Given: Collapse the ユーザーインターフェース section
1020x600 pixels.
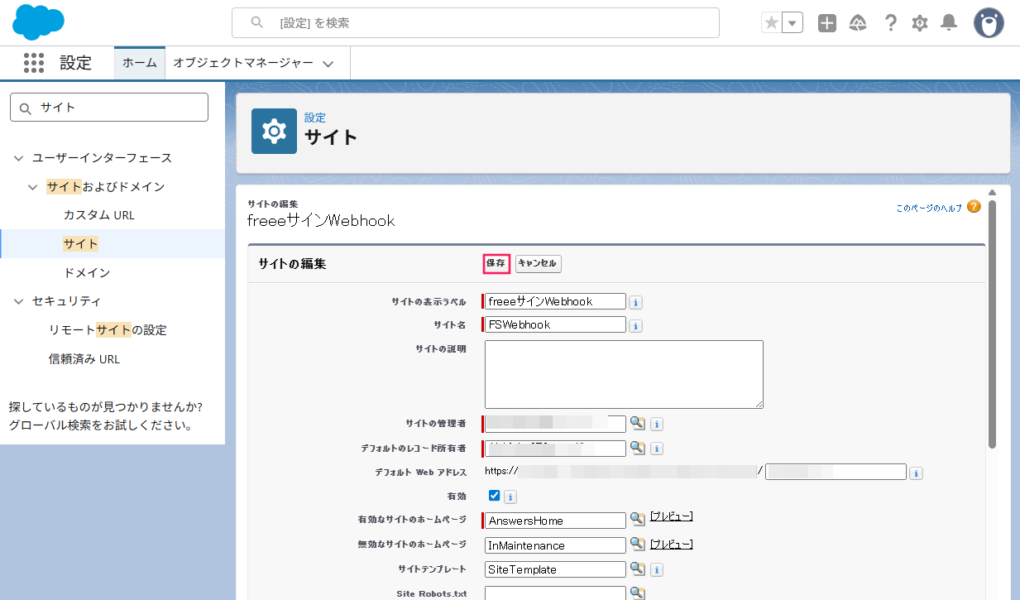Looking at the screenshot, I should 19,158.
